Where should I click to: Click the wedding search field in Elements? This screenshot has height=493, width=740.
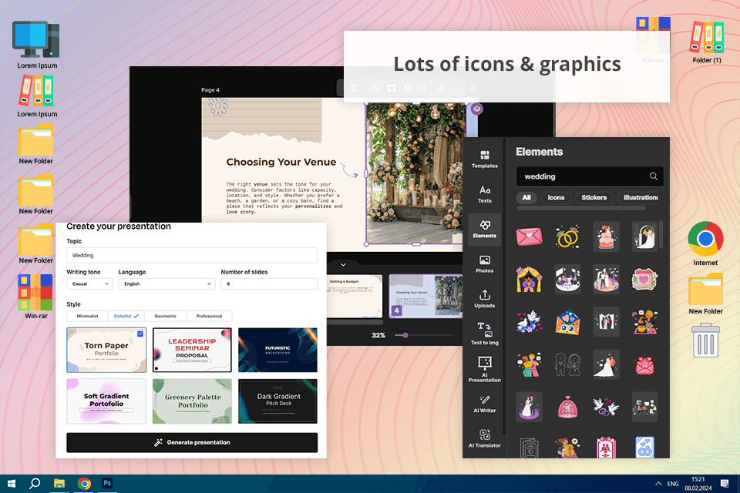[x=590, y=176]
